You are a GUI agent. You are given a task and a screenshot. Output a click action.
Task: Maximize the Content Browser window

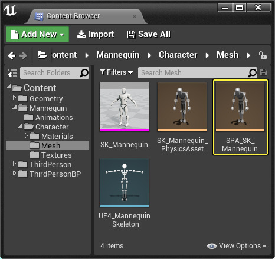point(240,8)
